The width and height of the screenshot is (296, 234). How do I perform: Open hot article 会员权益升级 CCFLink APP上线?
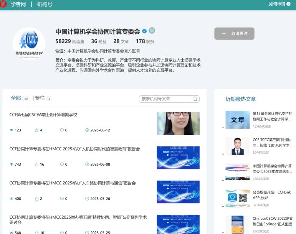[272, 195]
